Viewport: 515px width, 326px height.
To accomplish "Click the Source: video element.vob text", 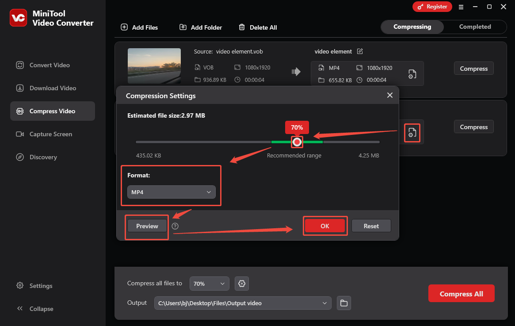I will 228,52.
